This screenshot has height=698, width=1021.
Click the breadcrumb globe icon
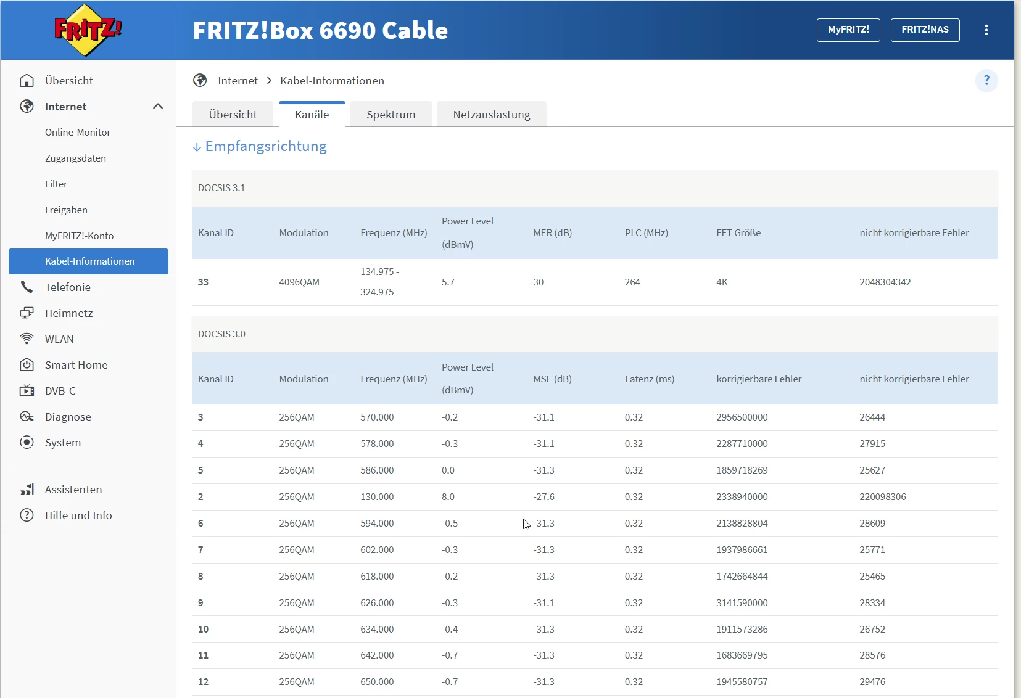point(200,81)
